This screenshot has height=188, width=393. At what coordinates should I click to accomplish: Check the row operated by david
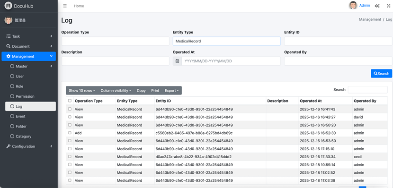[x=70, y=117]
